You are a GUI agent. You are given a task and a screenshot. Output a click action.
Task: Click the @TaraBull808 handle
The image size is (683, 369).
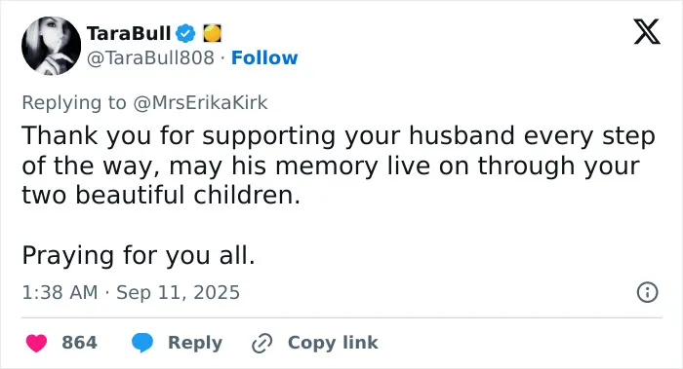(x=150, y=57)
